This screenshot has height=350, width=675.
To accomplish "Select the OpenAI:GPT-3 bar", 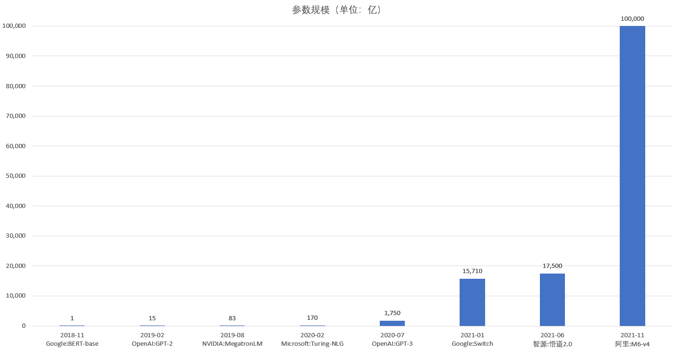I will click(392, 323).
